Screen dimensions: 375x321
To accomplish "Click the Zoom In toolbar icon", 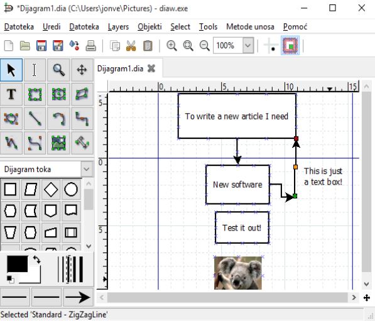I will [171, 45].
